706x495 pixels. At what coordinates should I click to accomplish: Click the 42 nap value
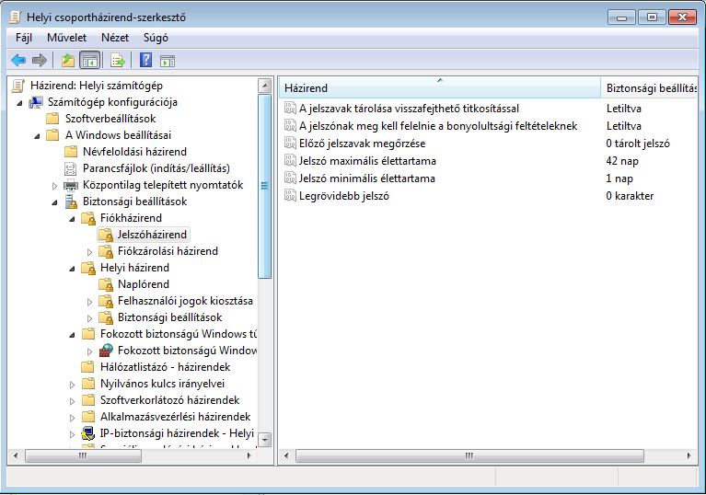click(x=622, y=161)
